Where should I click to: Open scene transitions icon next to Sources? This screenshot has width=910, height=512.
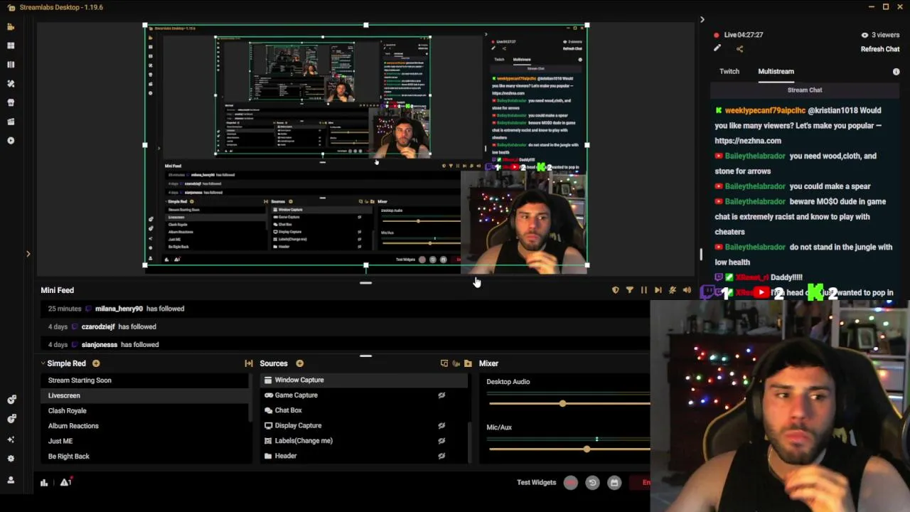click(249, 363)
